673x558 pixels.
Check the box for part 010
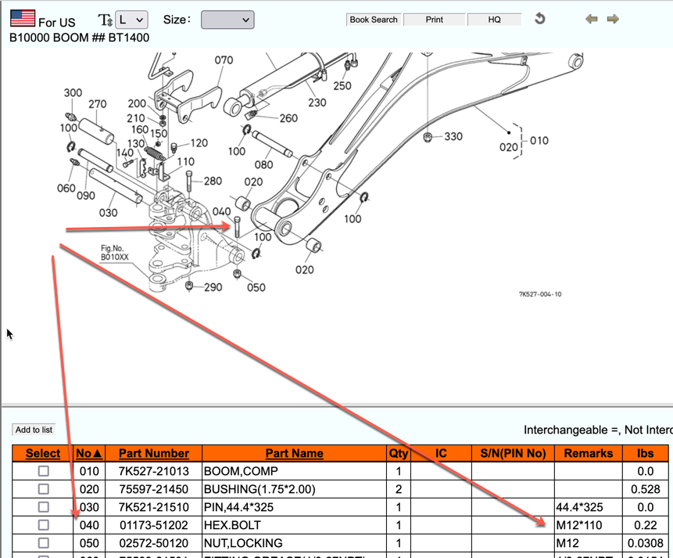(x=44, y=471)
